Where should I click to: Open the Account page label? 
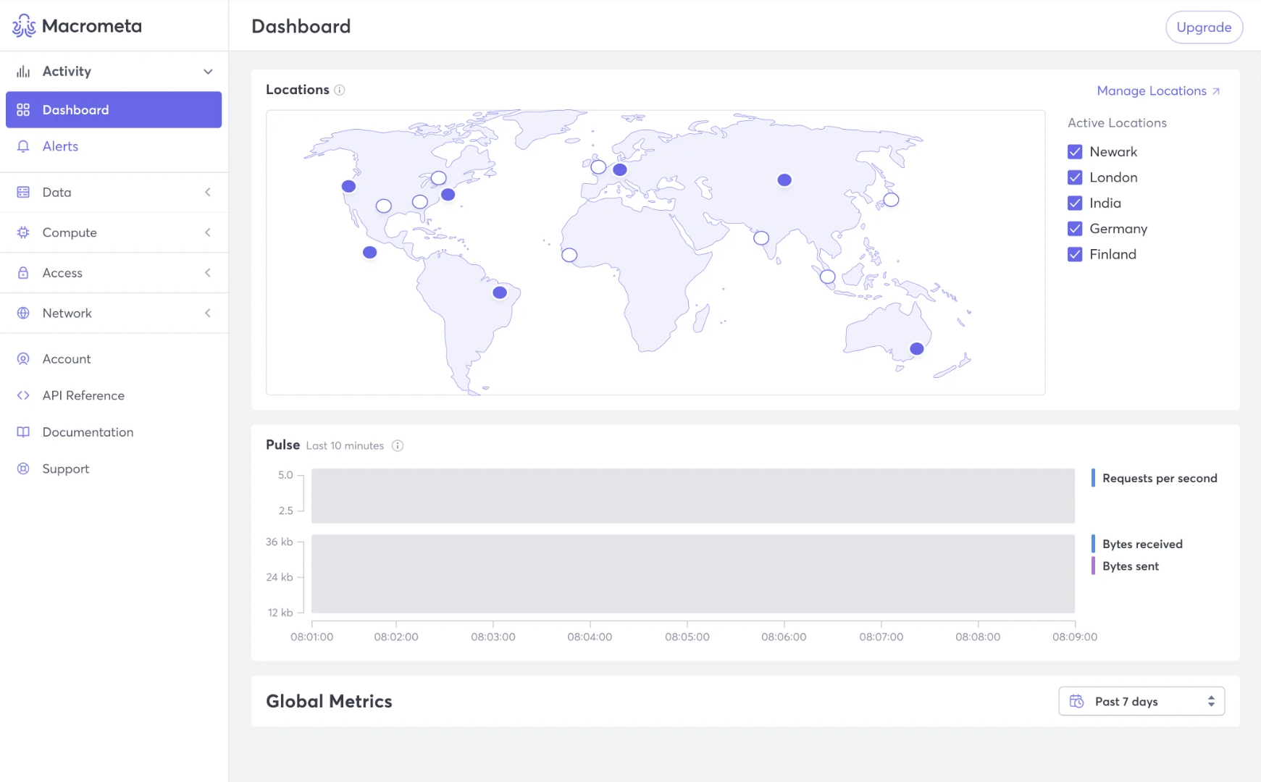(67, 359)
